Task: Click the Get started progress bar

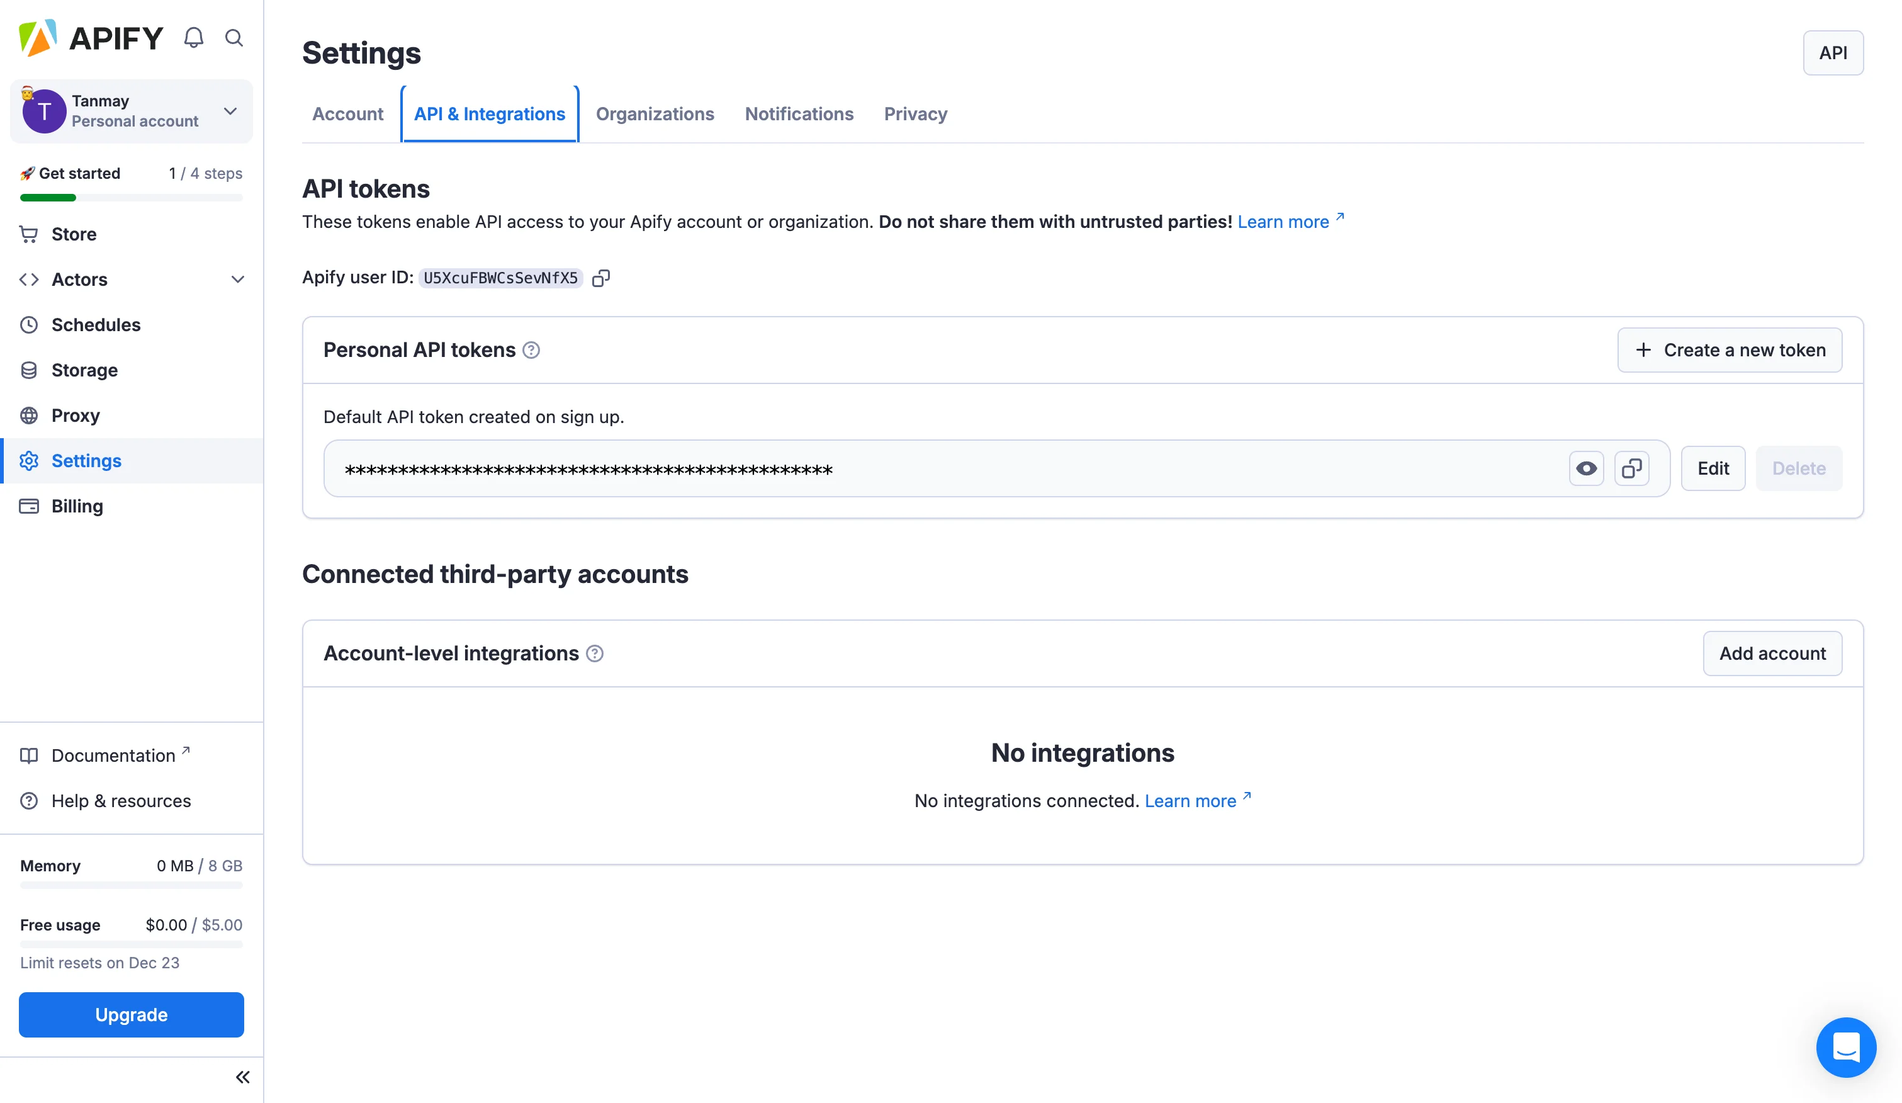Action: pyautogui.click(x=132, y=198)
